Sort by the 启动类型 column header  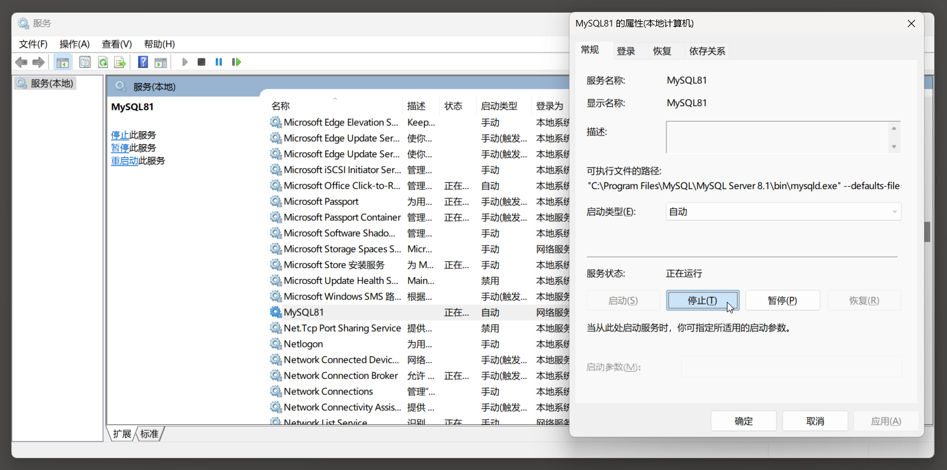[504, 105]
